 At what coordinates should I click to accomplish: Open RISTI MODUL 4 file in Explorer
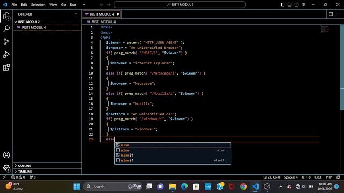coord(34,27)
